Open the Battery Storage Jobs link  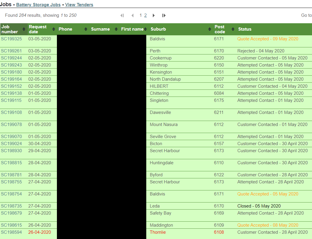click(x=38, y=5)
